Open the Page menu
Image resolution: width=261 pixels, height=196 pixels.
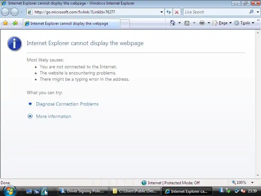pos(222,23)
